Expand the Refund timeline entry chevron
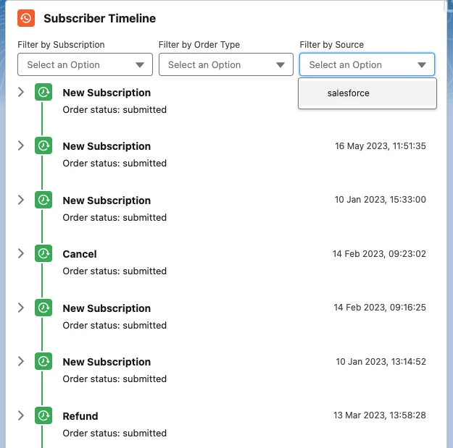Viewport: 453px width, 448px height. (x=21, y=415)
